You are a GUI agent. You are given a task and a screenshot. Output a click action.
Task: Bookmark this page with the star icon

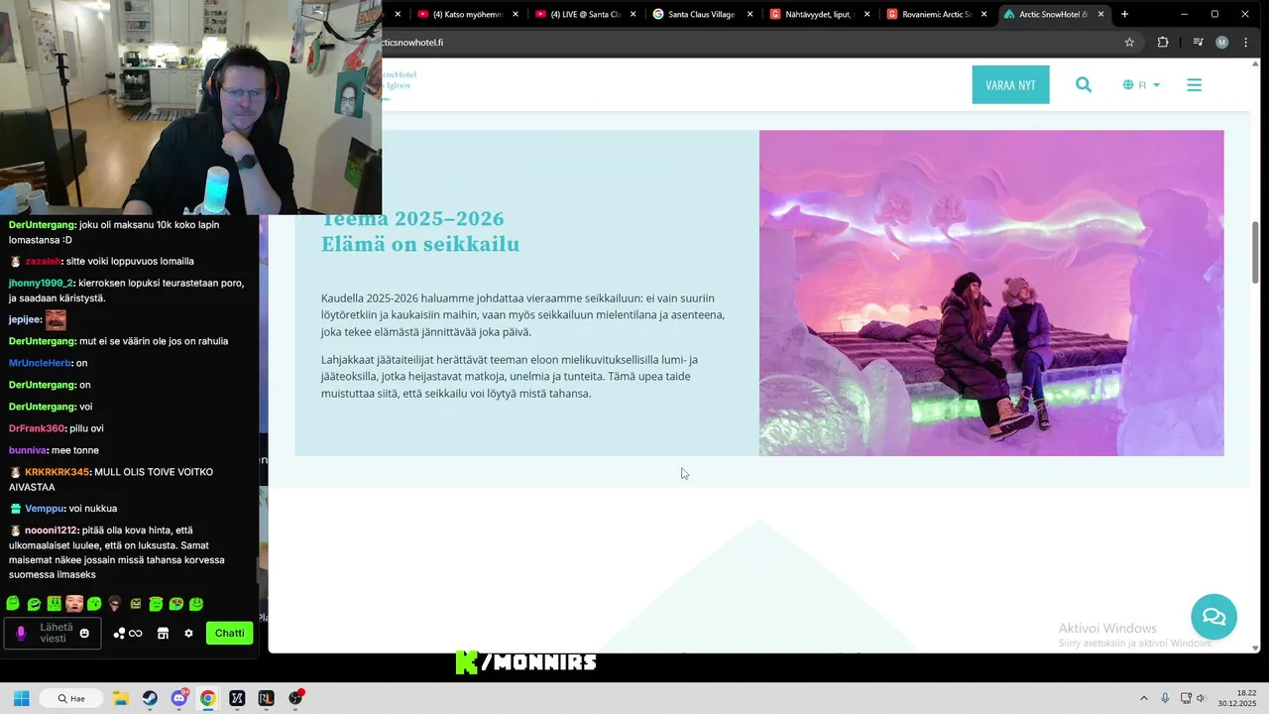[1129, 43]
